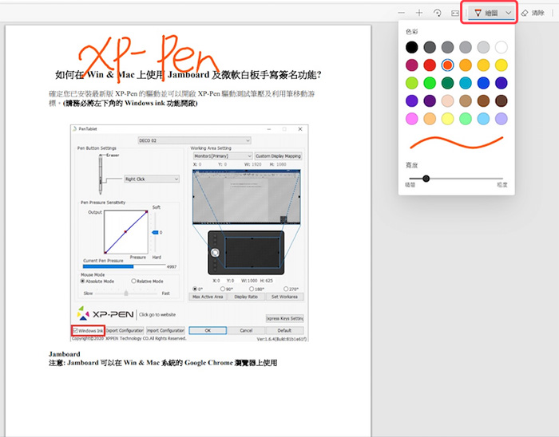Click the XP-PEN logo in PenTablet
Screen dimensions: 559x437
(x=105, y=313)
